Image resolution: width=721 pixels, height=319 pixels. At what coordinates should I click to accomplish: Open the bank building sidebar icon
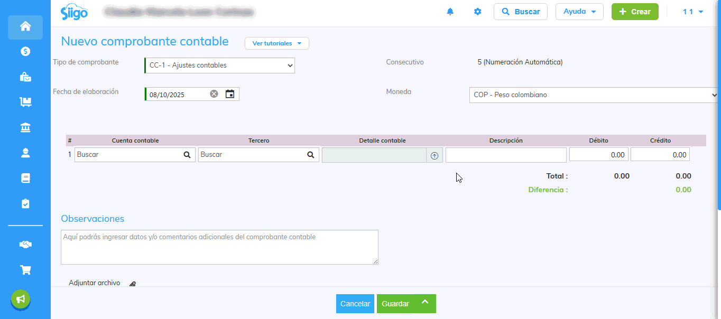[25, 127]
